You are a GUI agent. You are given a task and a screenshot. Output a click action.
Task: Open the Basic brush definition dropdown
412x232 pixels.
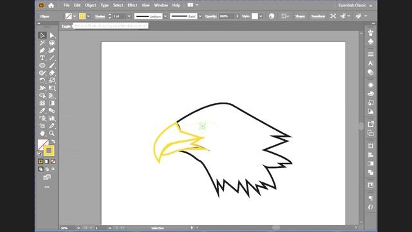[200, 16]
